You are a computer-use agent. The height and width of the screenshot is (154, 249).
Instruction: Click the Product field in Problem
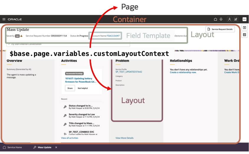click(119, 81)
